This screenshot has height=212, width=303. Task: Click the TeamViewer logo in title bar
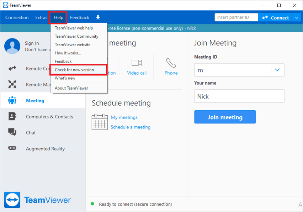(6, 5)
